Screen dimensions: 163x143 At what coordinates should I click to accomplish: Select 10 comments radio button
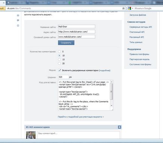point(59,56)
